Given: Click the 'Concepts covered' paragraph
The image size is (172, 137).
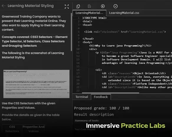Looking at the screenshot, I should pos(35,41).
